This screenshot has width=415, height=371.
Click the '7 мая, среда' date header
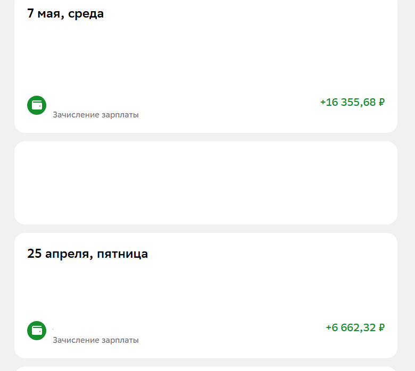(65, 14)
